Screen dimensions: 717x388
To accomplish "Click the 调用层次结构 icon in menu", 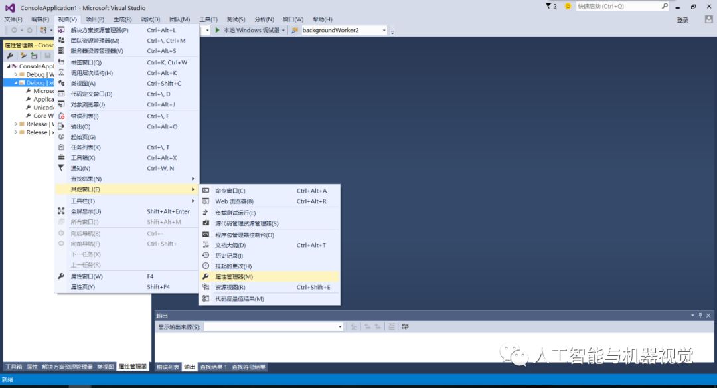I will [x=61, y=73].
